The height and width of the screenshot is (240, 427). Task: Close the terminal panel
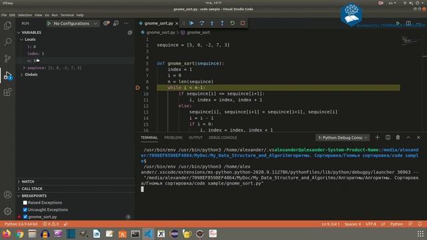(x=418, y=137)
